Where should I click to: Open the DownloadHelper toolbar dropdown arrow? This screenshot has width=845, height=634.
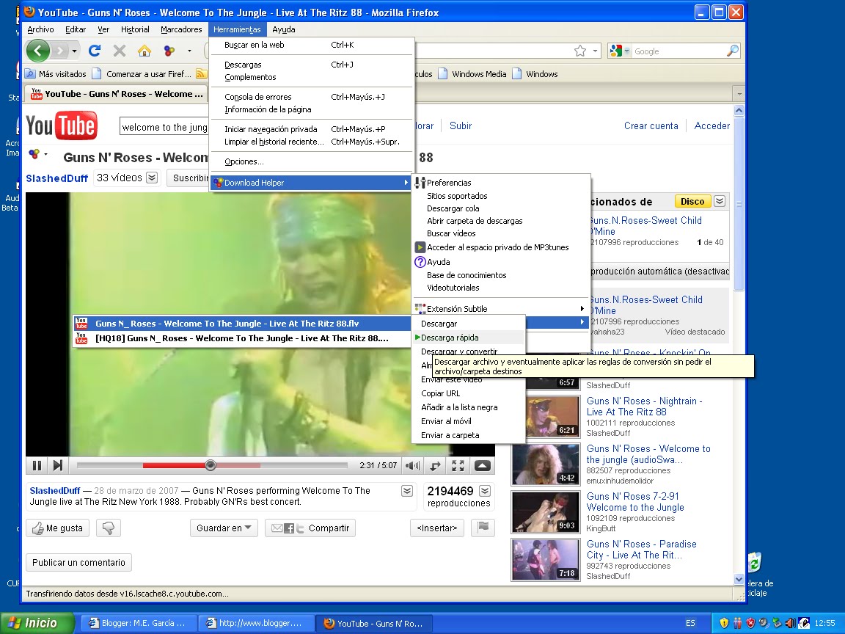[x=189, y=51]
